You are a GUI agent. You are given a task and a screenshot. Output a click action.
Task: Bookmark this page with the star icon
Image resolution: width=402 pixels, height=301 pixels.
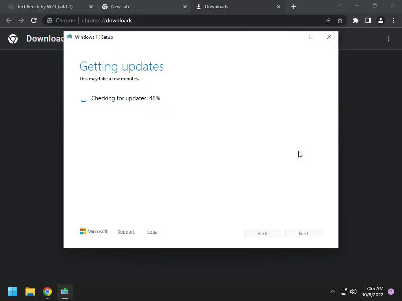click(340, 20)
